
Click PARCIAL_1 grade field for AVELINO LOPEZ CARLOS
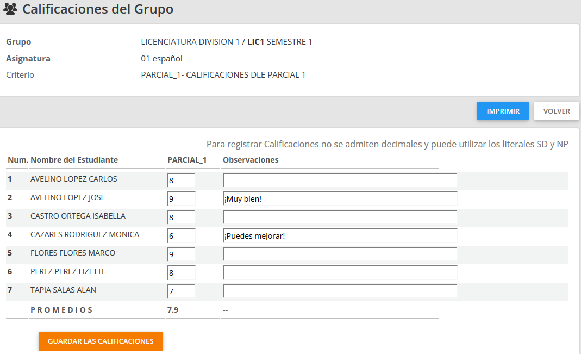tap(182, 181)
